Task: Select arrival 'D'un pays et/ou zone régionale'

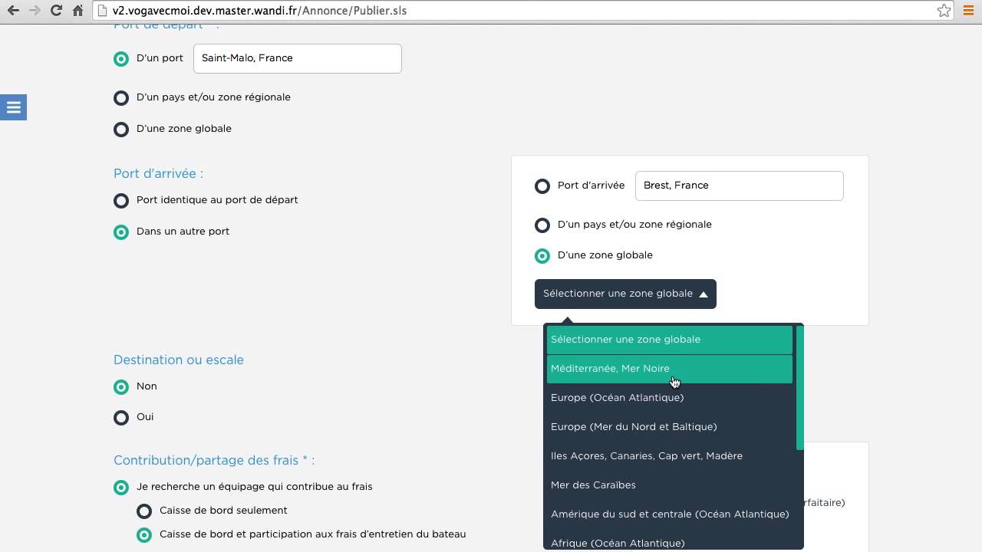Action: pyautogui.click(x=542, y=225)
